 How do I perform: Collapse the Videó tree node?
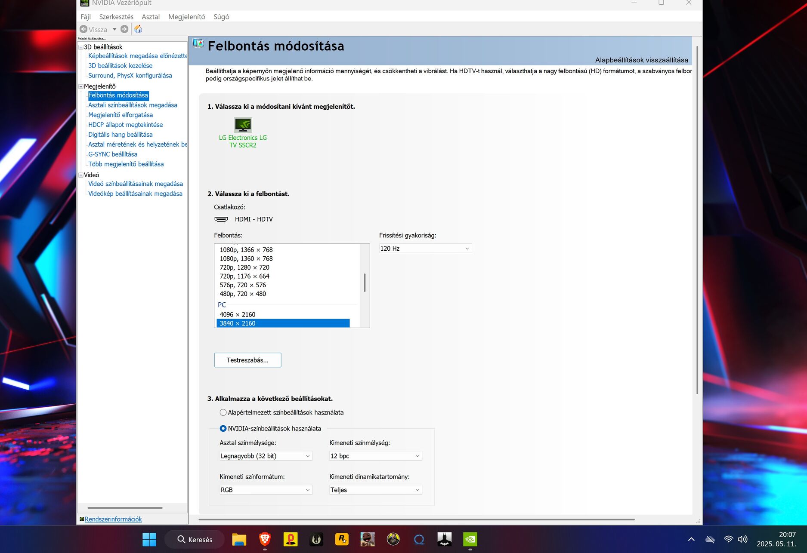(80, 175)
